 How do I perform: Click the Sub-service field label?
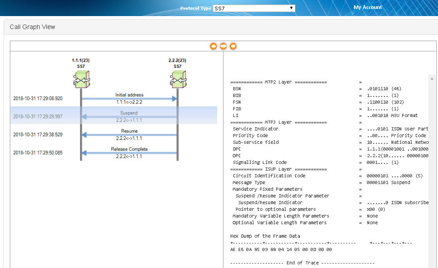pyautogui.click(x=256, y=142)
